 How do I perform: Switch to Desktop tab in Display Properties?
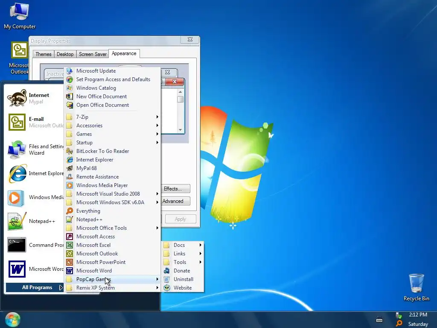pos(65,54)
